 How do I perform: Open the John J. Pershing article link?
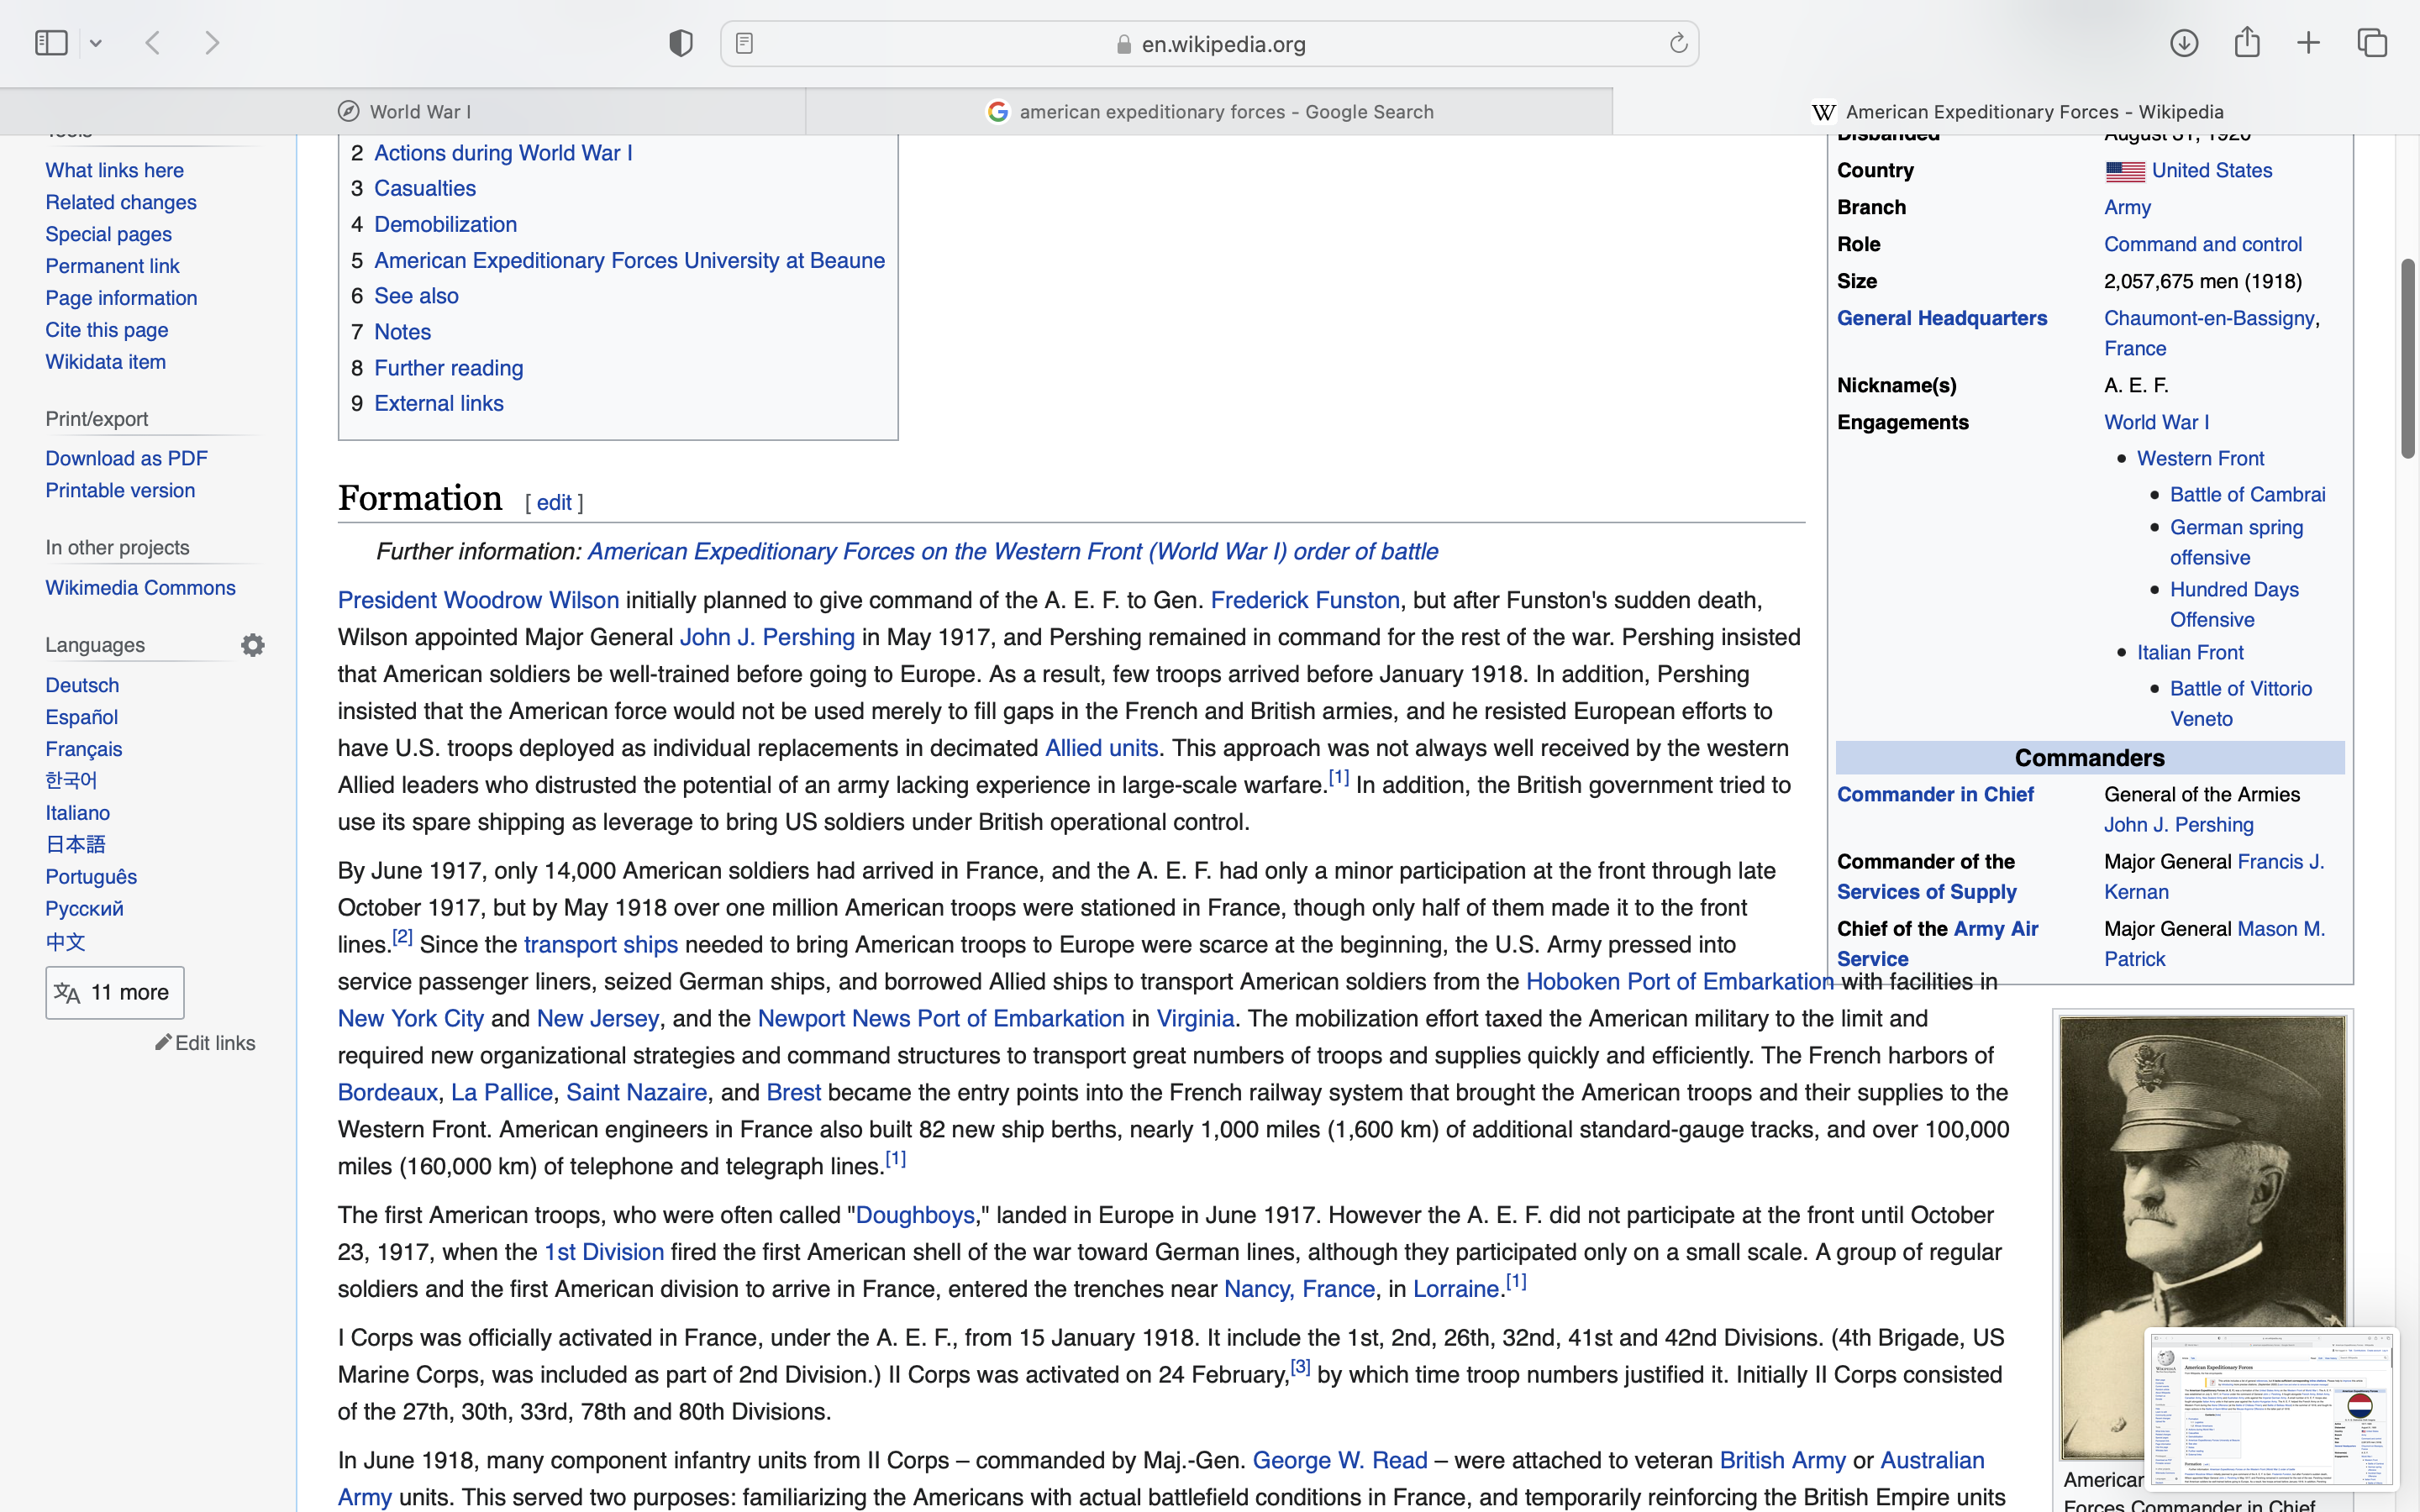coord(767,637)
